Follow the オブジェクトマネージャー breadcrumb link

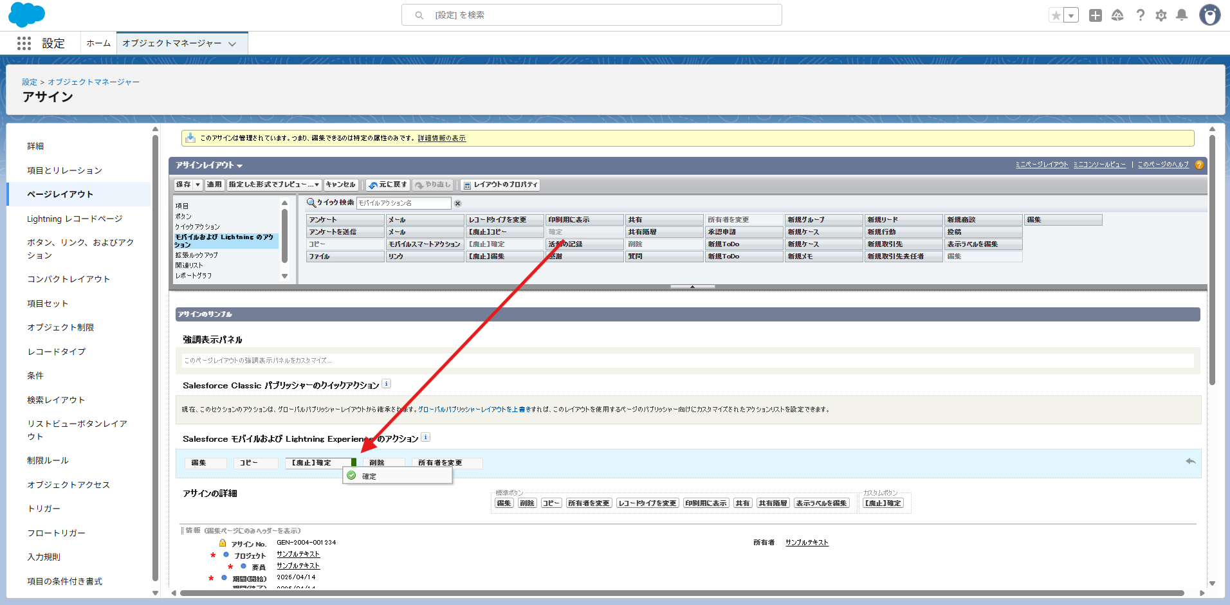[x=93, y=82]
